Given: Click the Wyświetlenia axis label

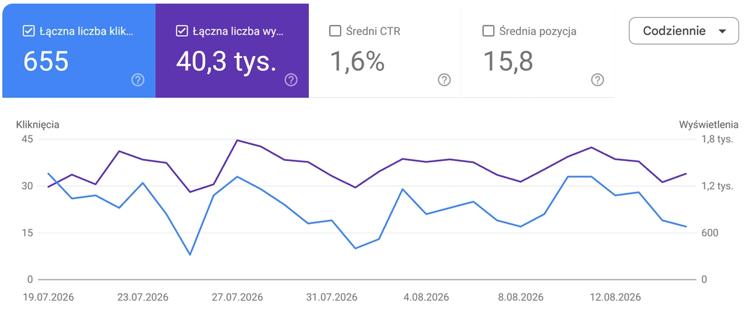Looking at the screenshot, I should pos(709,124).
